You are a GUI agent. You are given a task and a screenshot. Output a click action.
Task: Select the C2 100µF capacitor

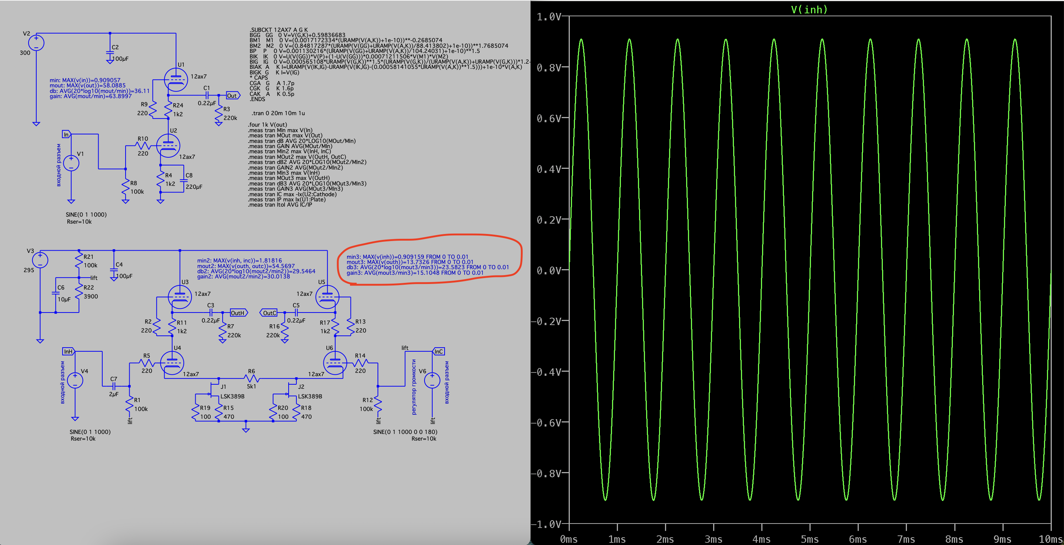pyautogui.click(x=110, y=53)
